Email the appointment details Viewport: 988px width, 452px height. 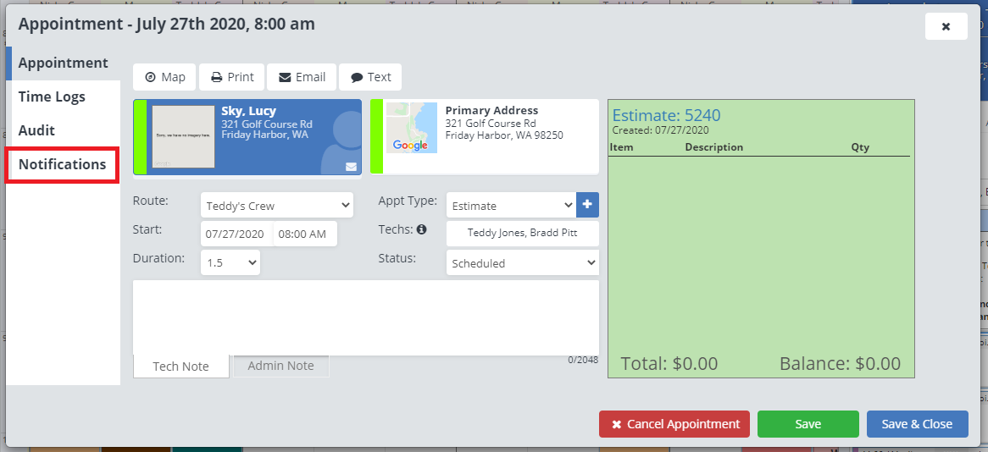click(302, 77)
